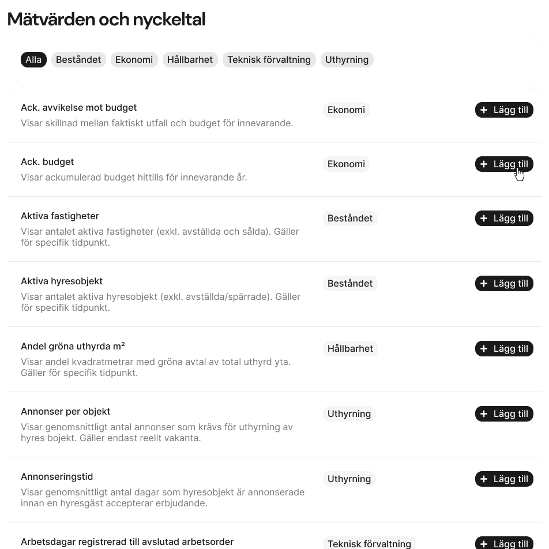The image size is (549, 549).
Task: Click plus icon for Arbetsdagar registrerad row
Action: pyautogui.click(x=484, y=544)
